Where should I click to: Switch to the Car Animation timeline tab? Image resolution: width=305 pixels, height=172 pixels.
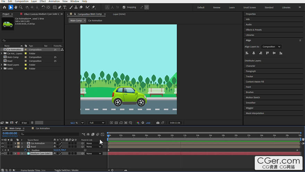pyautogui.click(x=43, y=128)
